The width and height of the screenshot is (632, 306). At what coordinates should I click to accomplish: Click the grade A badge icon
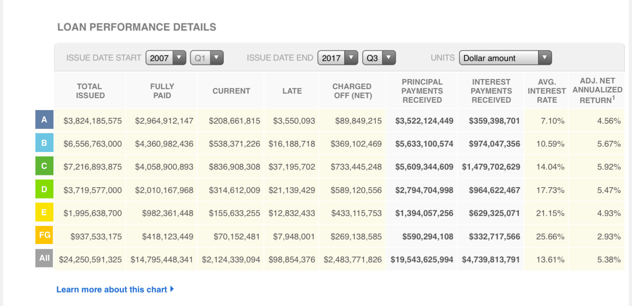pyautogui.click(x=44, y=120)
